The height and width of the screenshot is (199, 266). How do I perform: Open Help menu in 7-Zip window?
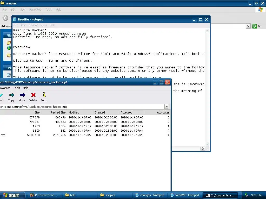(26, 88)
